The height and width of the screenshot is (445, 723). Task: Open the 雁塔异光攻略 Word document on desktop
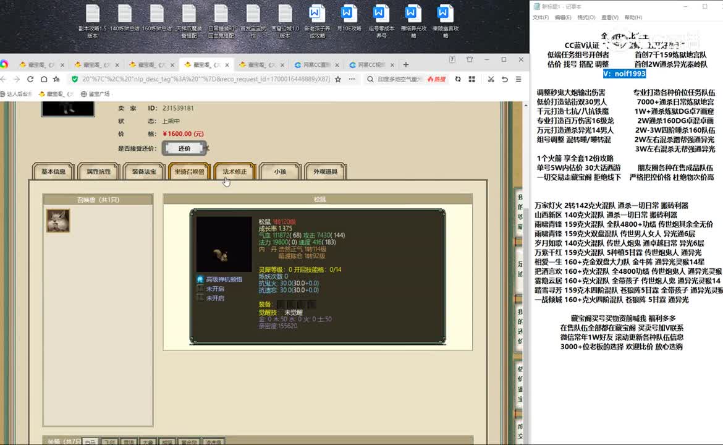(413, 21)
